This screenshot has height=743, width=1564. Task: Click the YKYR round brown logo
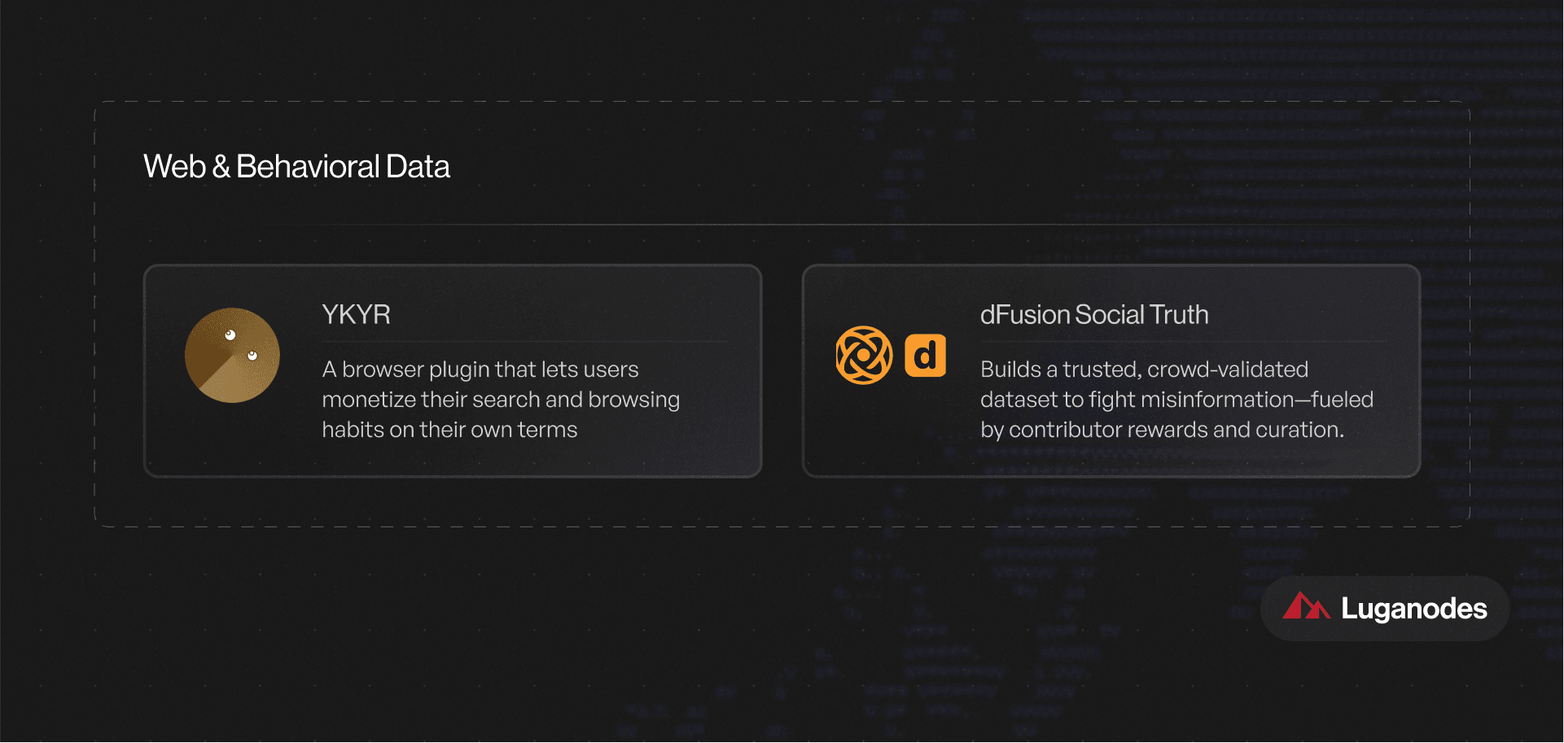[x=232, y=355]
